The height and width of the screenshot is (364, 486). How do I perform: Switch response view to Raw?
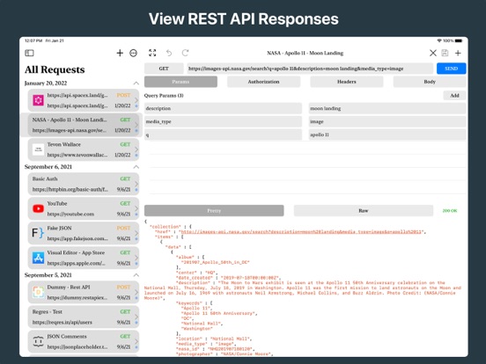[364, 210]
